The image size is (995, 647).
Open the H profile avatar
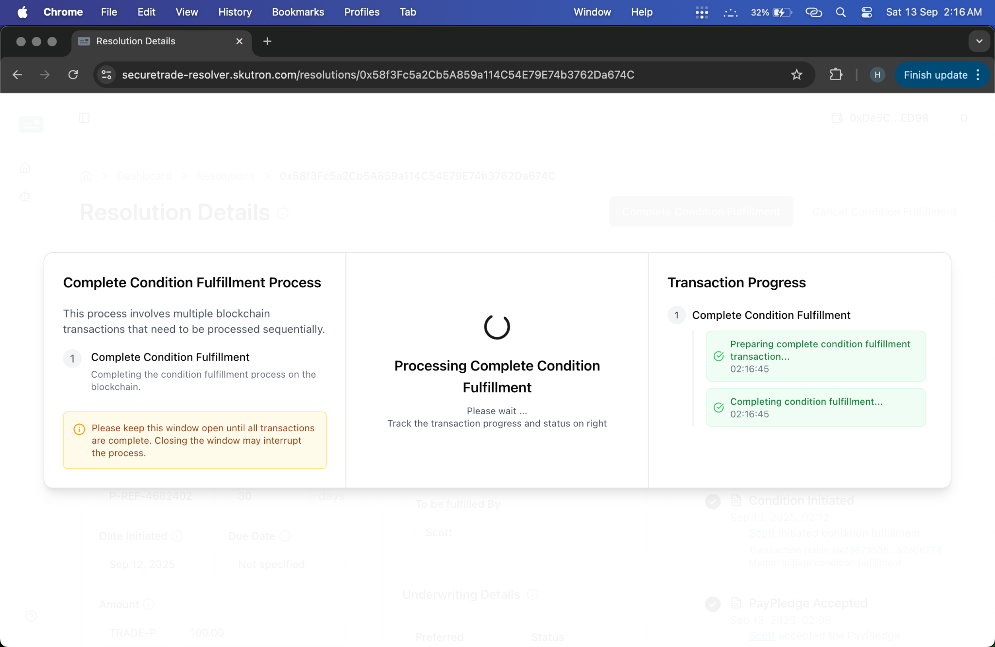click(x=877, y=75)
